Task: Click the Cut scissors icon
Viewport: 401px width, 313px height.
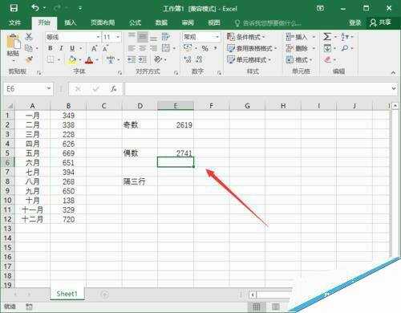Action: pos(29,37)
